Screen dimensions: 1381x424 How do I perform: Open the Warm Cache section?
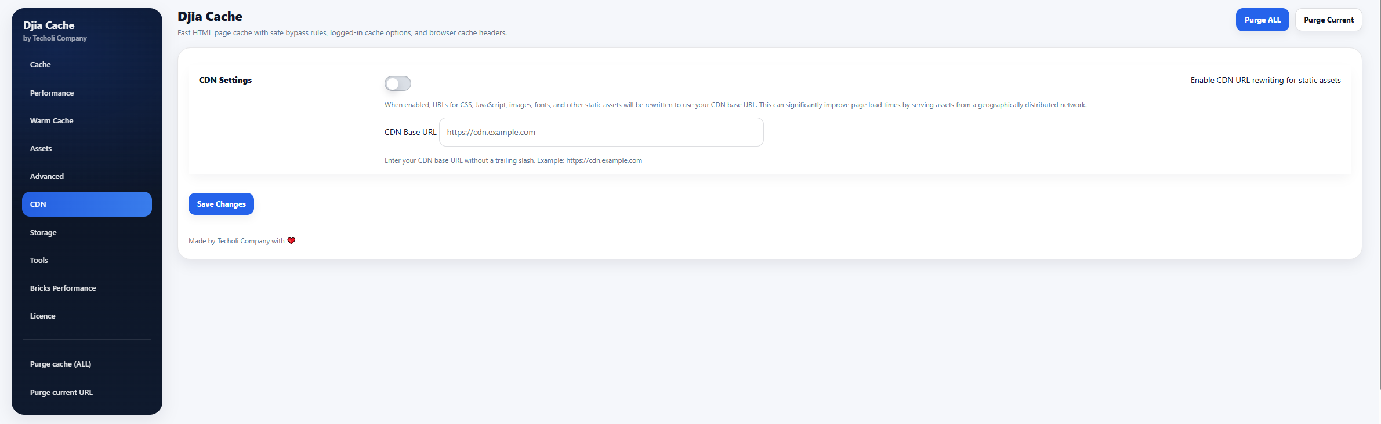[x=52, y=120]
